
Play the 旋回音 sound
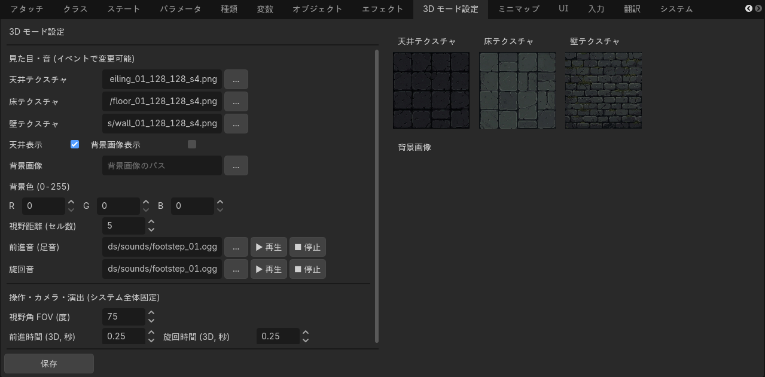point(269,269)
